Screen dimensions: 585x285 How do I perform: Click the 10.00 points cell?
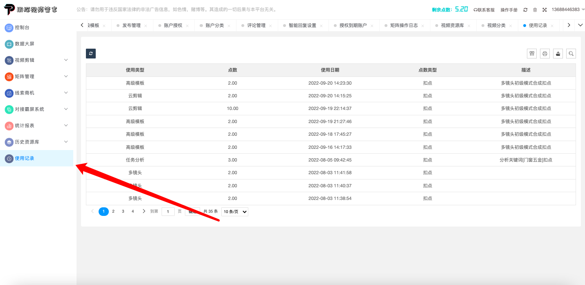232,108
